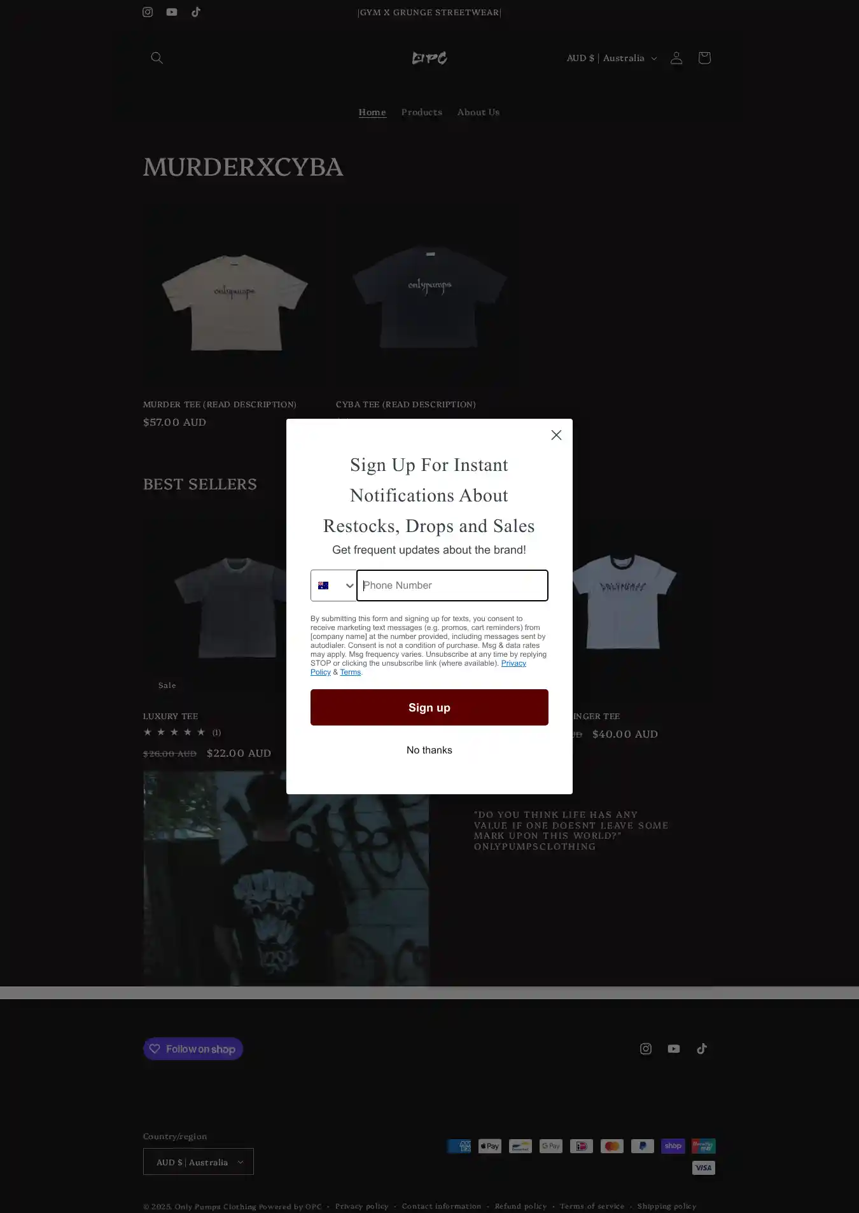
Task: Open the About Us menu item
Action: [478, 112]
